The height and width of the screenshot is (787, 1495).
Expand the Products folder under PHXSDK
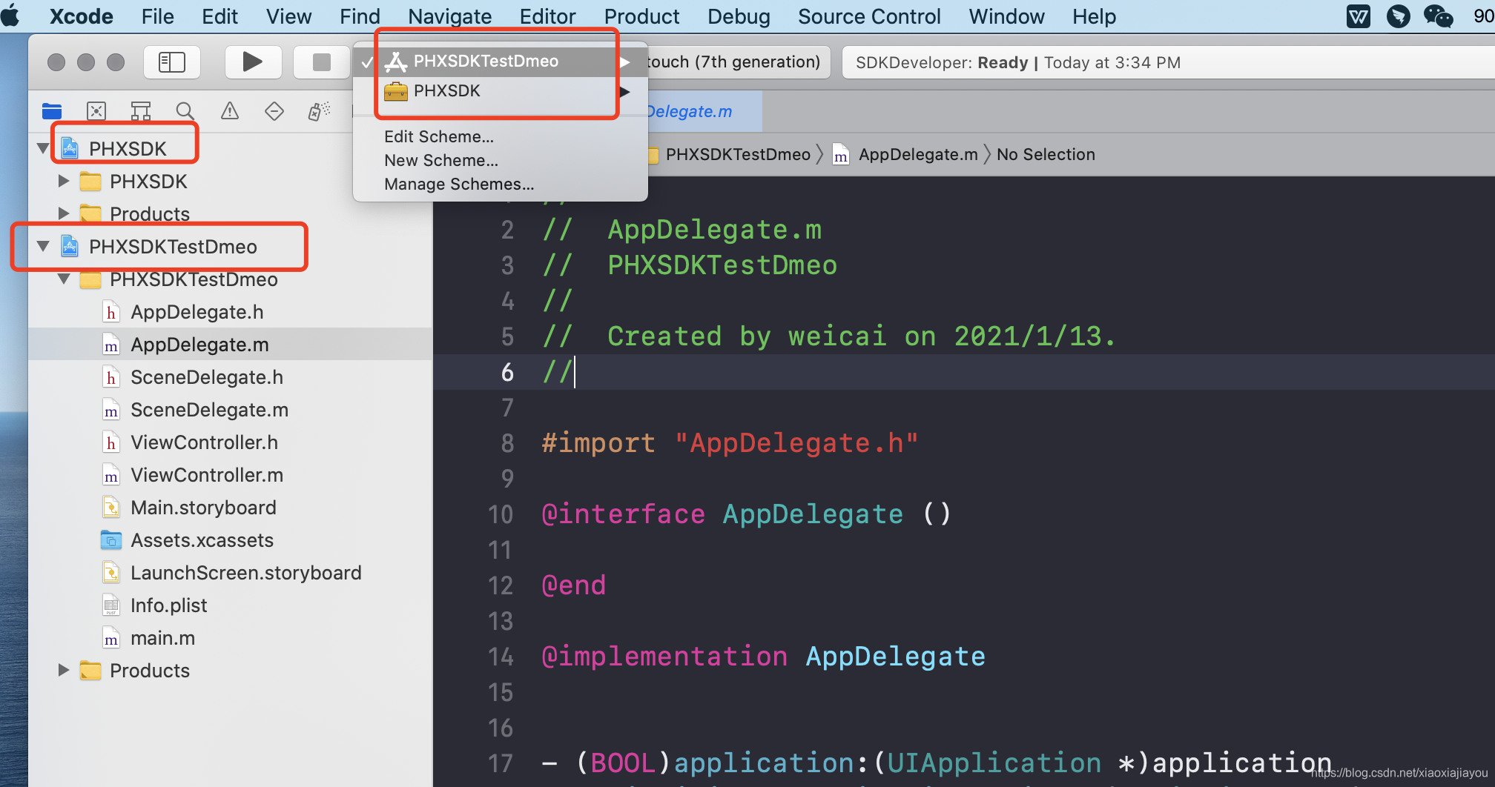coord(64,213)
